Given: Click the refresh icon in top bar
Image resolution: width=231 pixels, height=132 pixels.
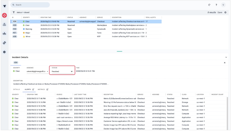Looking at the screenshot, I should pos(209,5).
